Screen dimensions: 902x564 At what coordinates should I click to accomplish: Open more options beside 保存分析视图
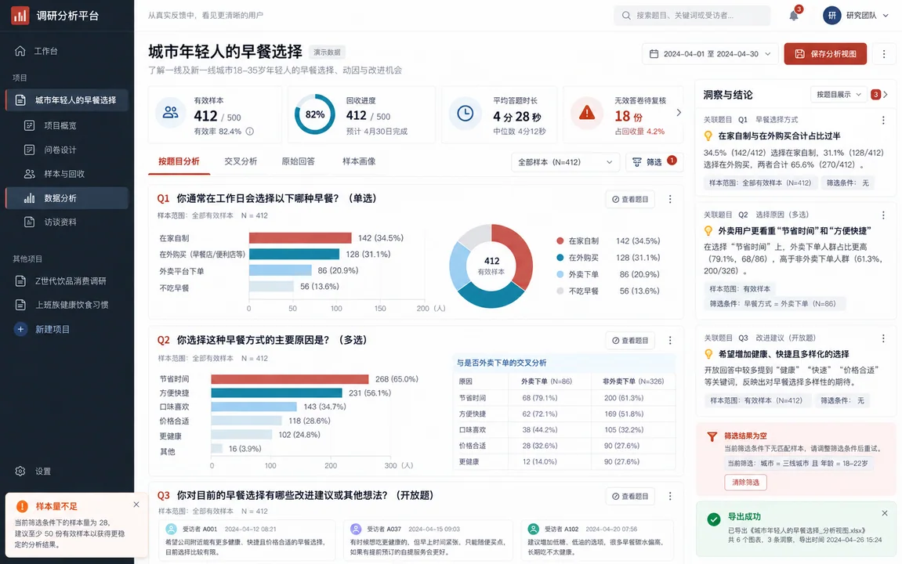pos(884,54)
